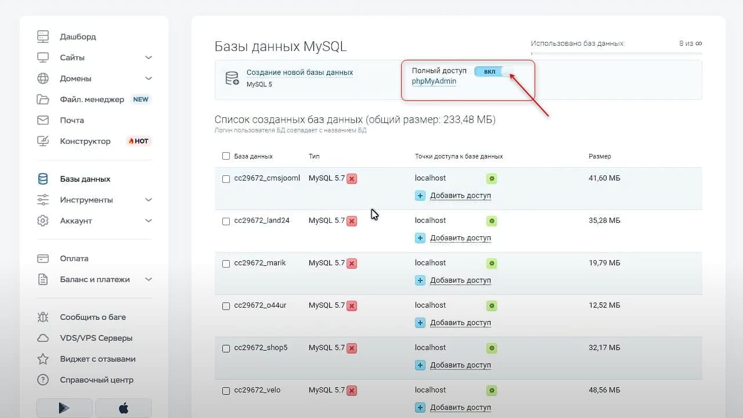Click 'Добавить доступ' for cc29672_cmsjooml

[x=460, y=196]
